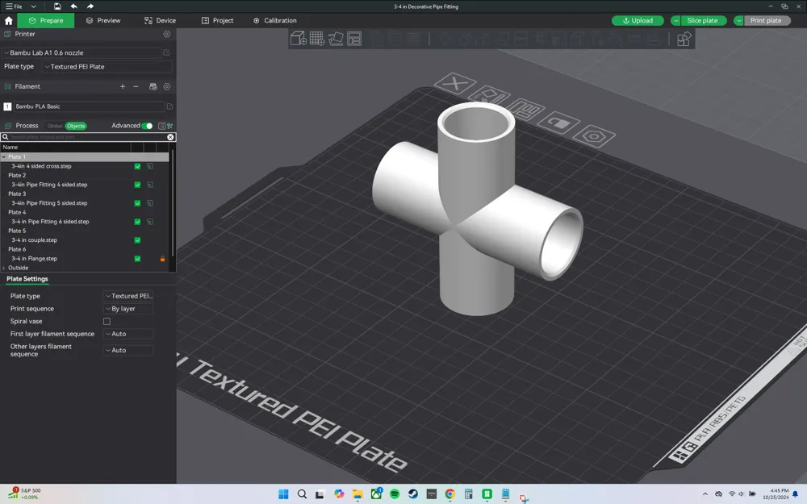Click the search plate and object field
This screenshot has width=807, height=504.
(x=81, y=137)
